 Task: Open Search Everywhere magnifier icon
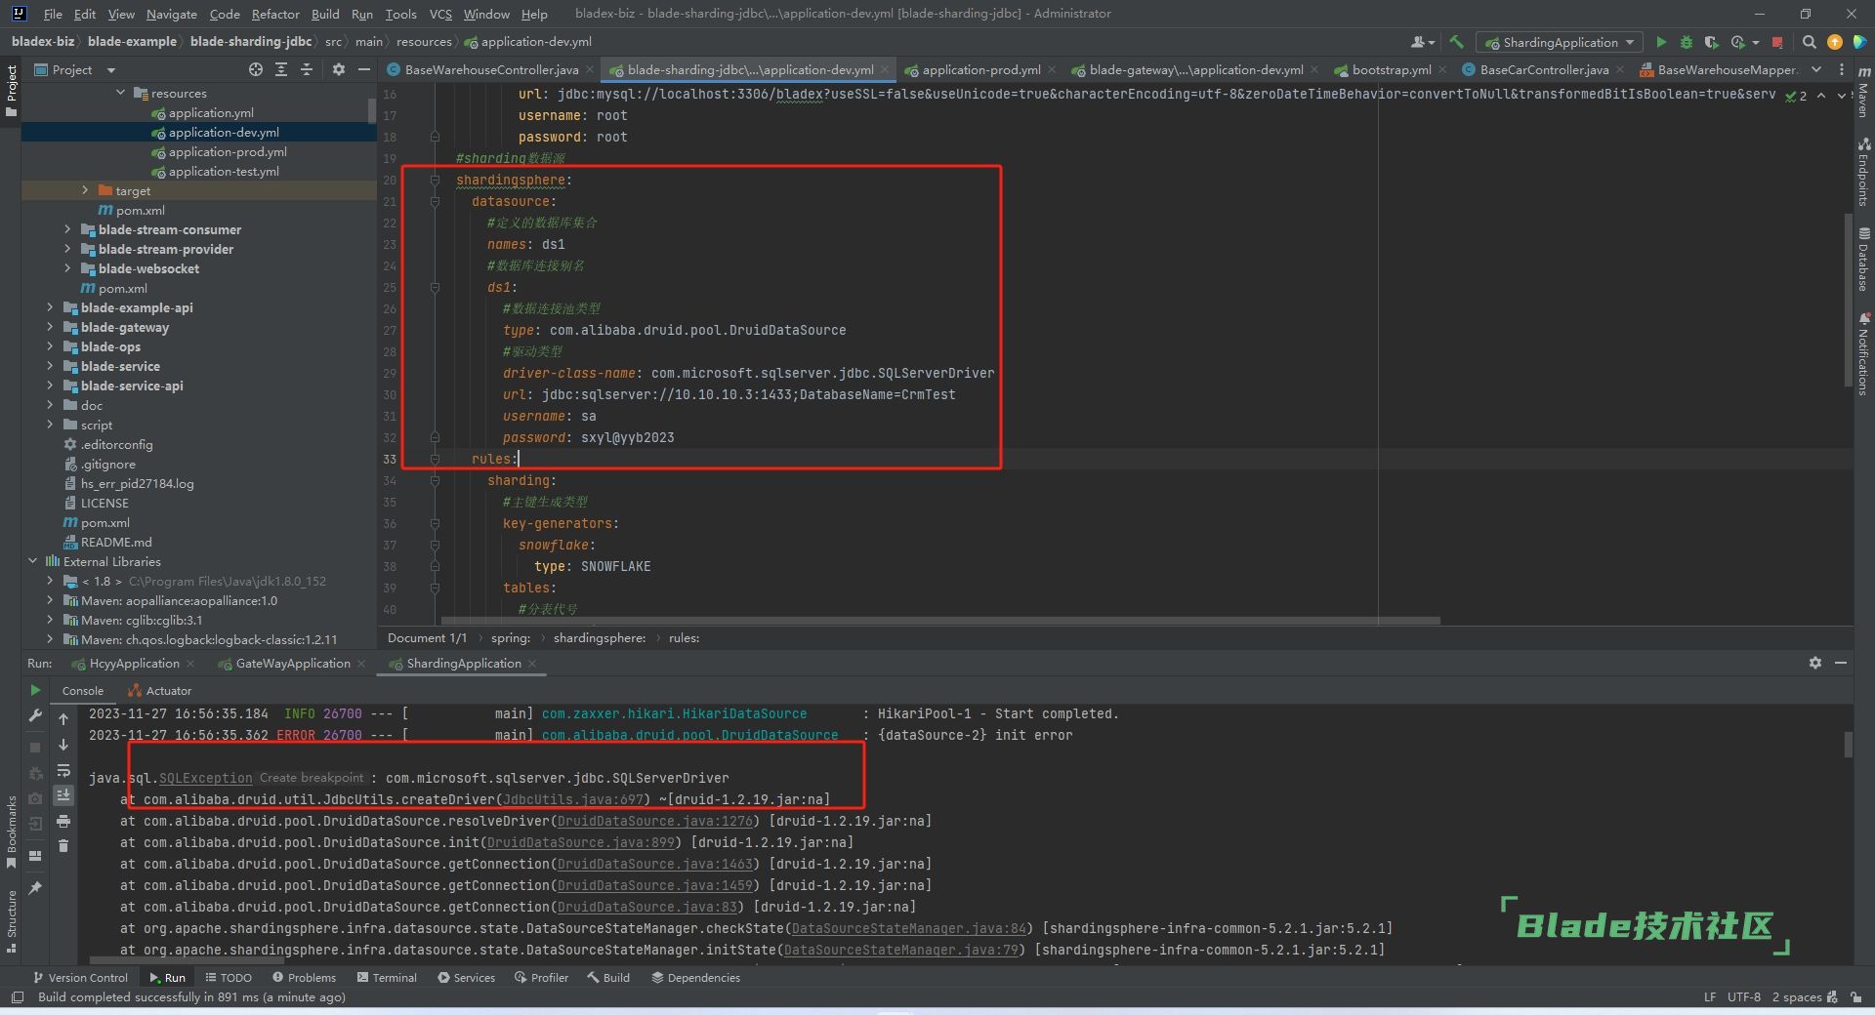(x=1809, y=42)
